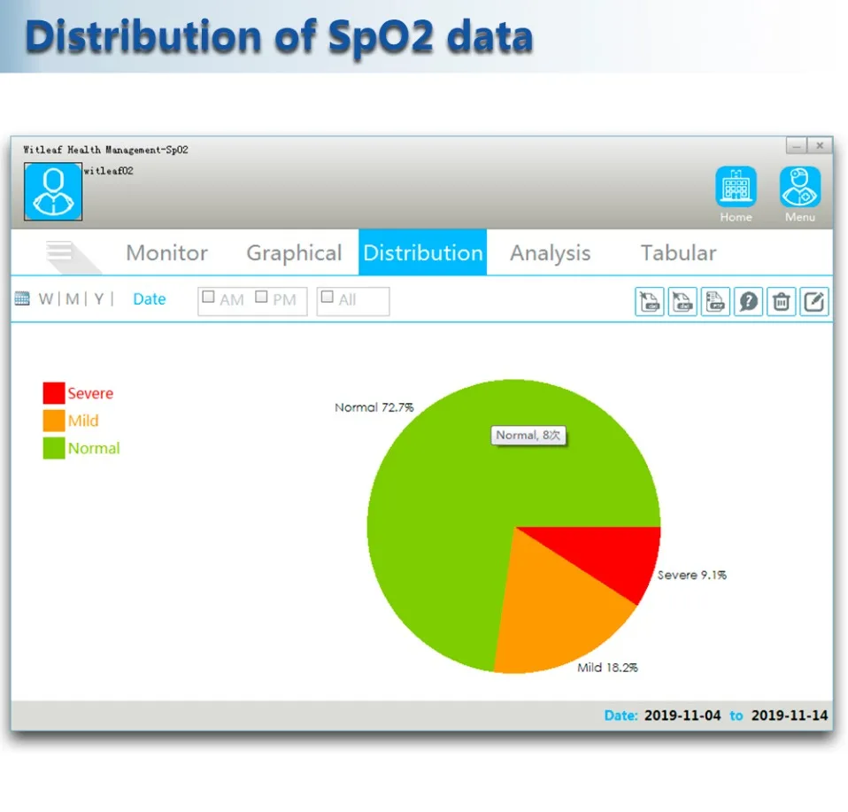The width and height of the screenshot is (848, 812).
Task: Enable the PM checkbox
Action: [261, 297]
